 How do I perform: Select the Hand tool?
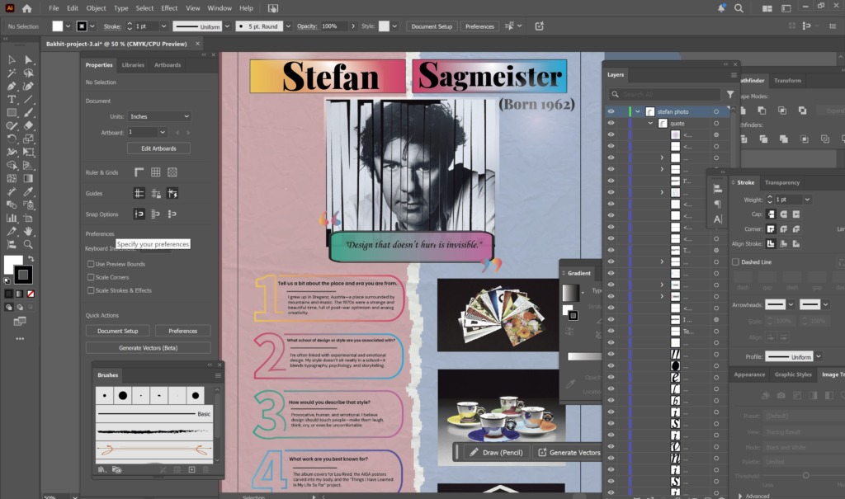pyautogui.click(x=29, y=231)
